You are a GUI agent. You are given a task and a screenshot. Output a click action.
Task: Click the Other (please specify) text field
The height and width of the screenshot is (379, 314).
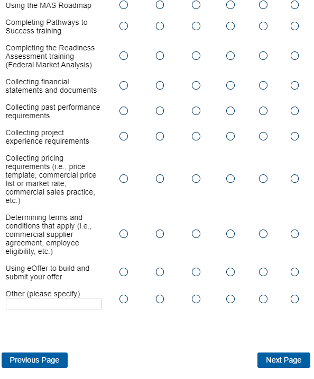(x=53, y=304)
